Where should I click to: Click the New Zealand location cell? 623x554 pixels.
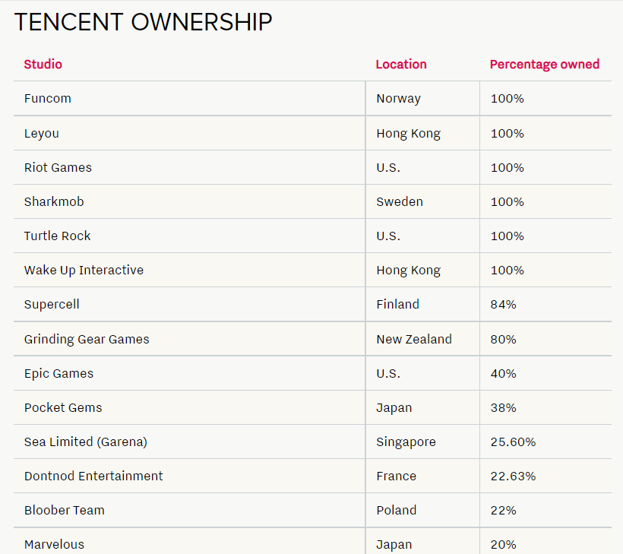click(414, 340)
